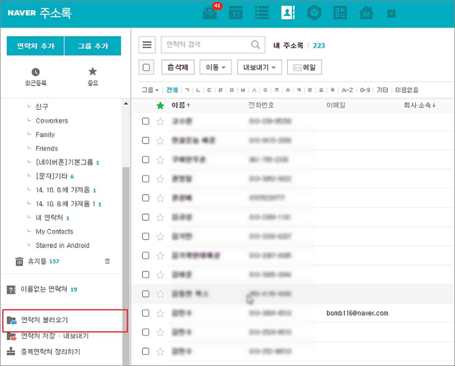Click the 이메일 column header
Viewport: 455px width, 366px height.
pyautogui.click(x=336, y=105)
